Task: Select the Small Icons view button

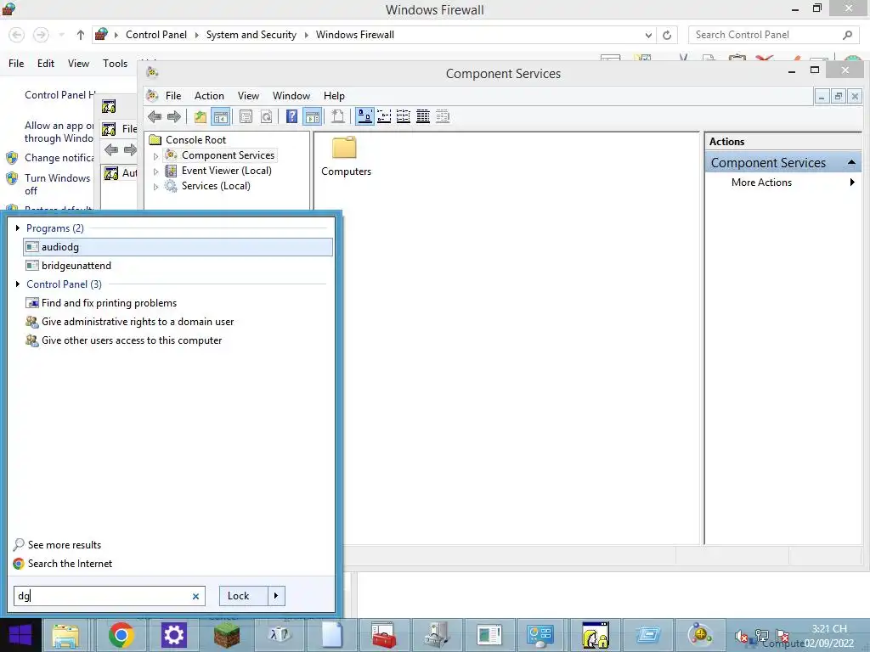Action: (x=384, y=116)
